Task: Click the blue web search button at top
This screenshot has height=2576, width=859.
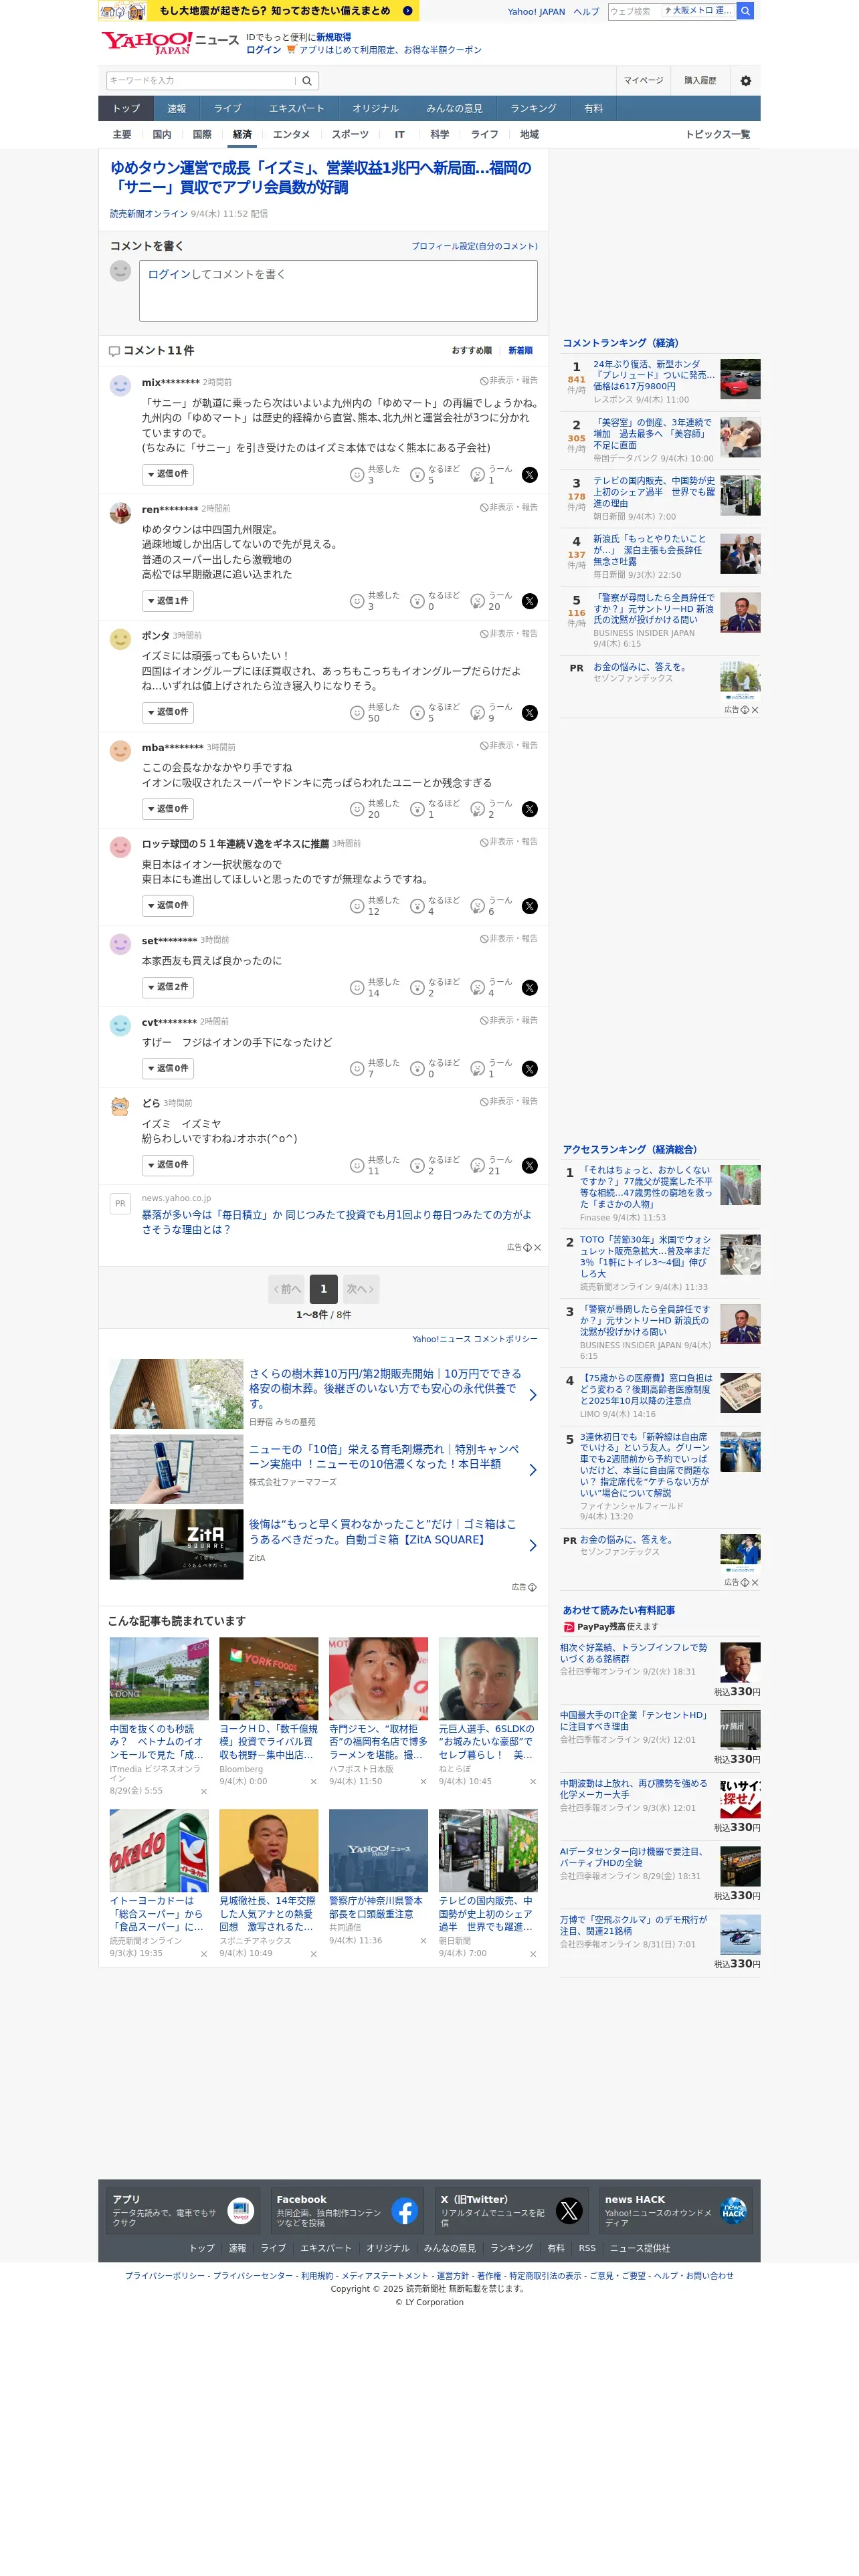Action: [x=745, y=11]
